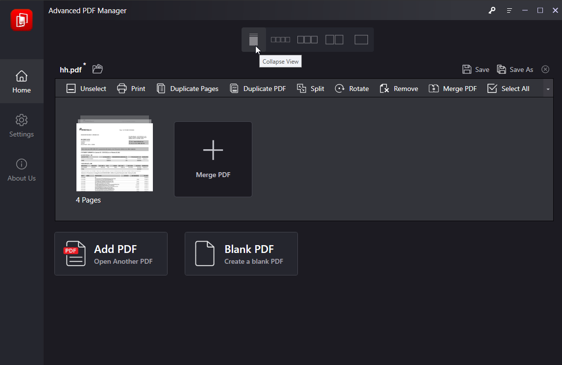Open the Settings sidebar tab

21,126
